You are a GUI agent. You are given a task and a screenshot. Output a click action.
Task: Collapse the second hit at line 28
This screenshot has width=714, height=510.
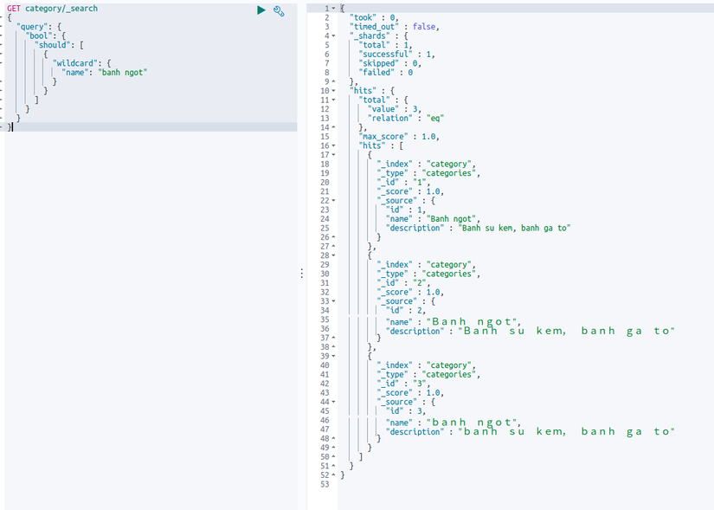coord(334,255)
